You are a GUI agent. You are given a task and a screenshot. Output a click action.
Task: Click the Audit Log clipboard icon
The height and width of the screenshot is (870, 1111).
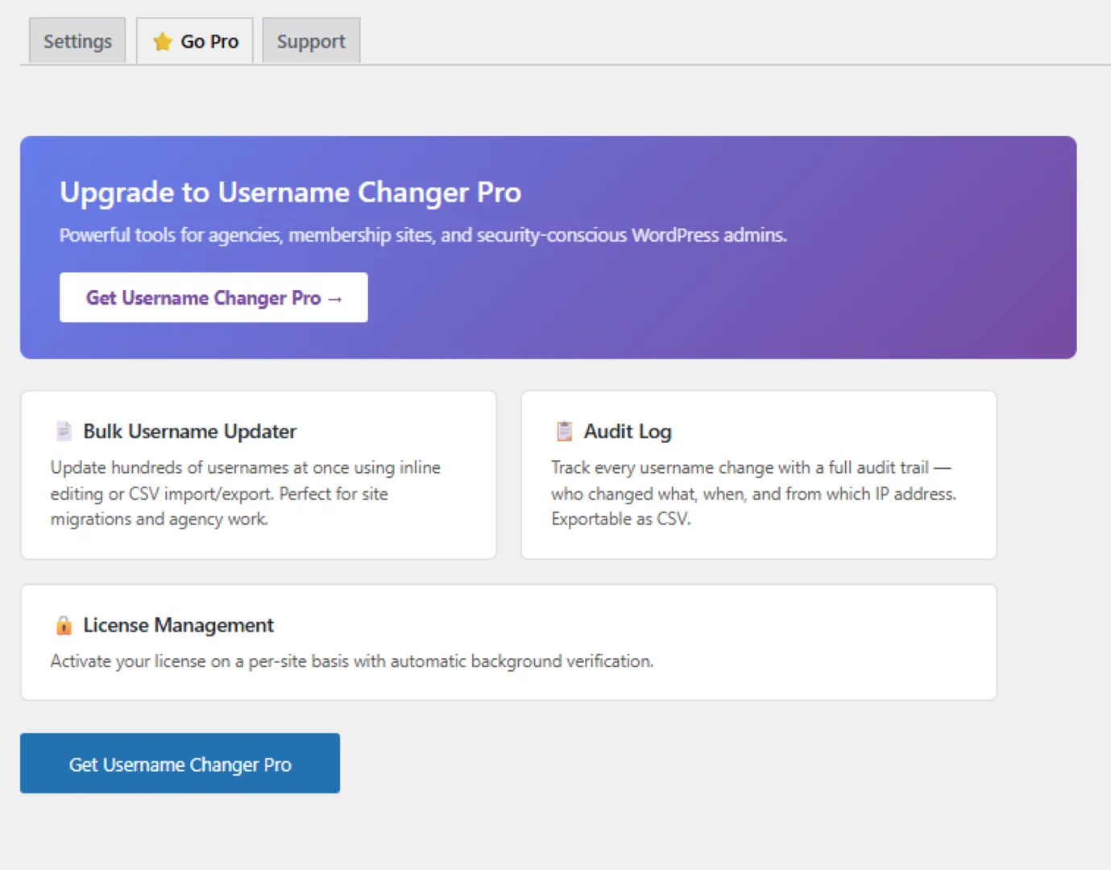click(x=564, y=431)
